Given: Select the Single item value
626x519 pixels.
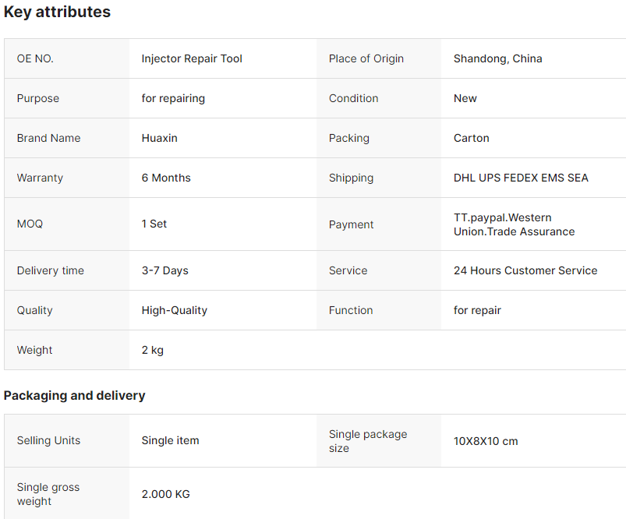Looking at the screenshot, I should (170, 441).
